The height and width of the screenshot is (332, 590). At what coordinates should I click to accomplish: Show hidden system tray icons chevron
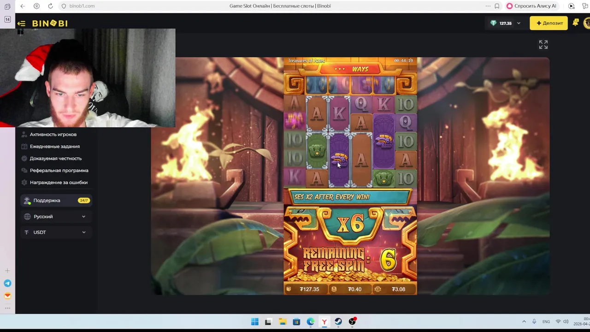(524, 322)
